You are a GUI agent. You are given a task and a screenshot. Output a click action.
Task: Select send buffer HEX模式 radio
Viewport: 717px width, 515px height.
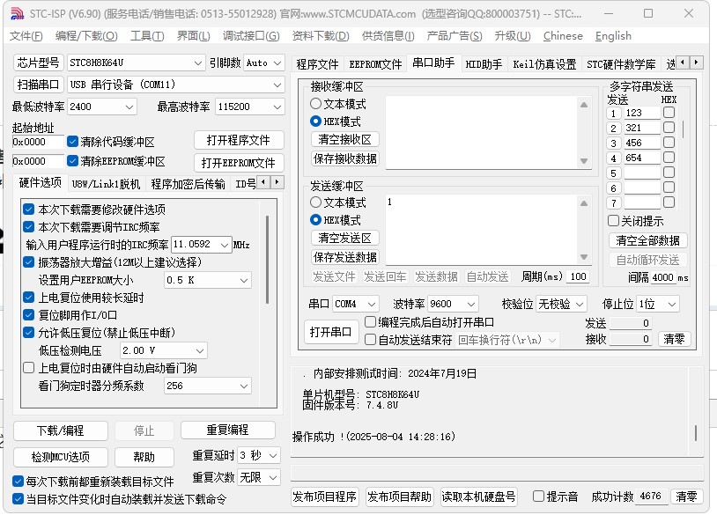pos(315,220)
